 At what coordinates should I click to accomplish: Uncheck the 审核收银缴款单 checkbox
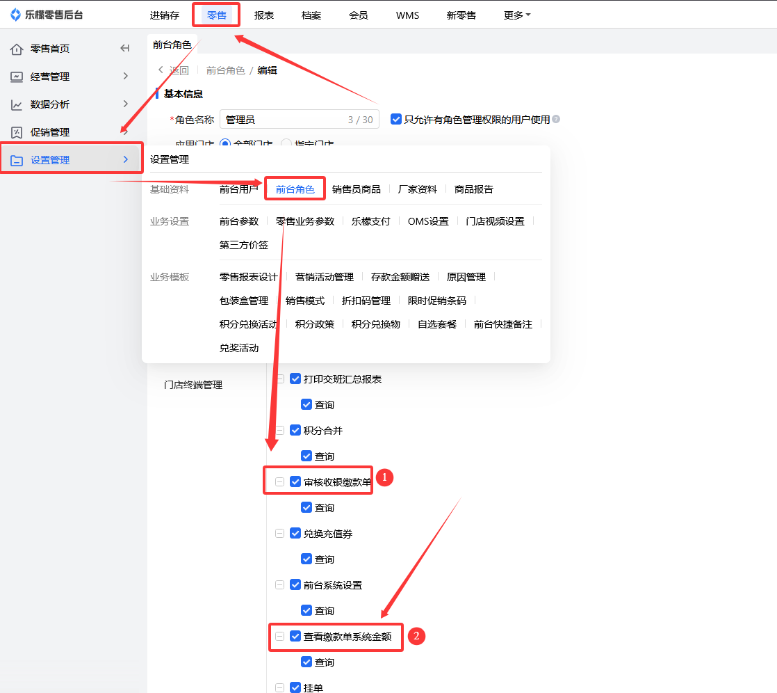[295, 481]
